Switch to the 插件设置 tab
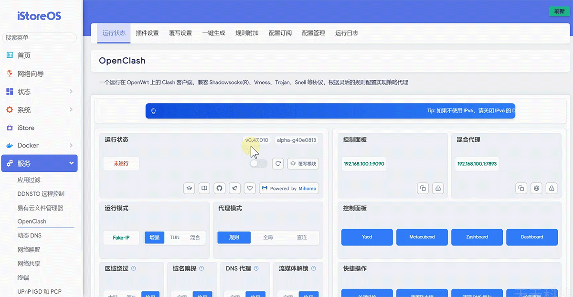573x297 pixels. pos(147,33)
